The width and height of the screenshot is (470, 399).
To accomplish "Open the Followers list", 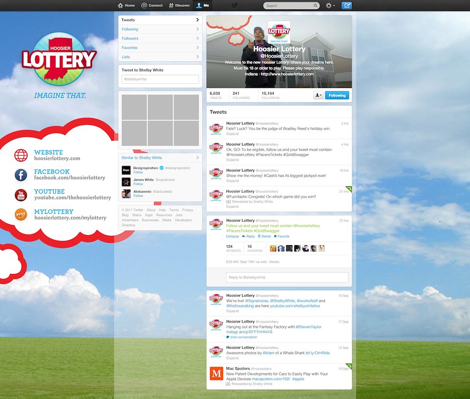I will [x=160, y=38].
